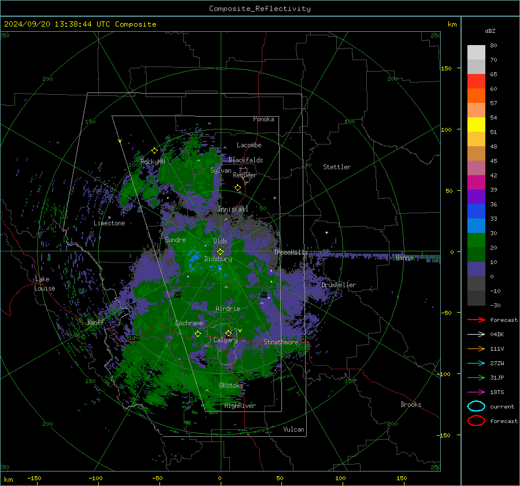
Task: Select the Lake Louise label
Action: coord(44,284)
